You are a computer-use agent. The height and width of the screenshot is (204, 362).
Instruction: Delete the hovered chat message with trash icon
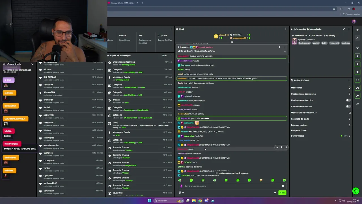click(x=286, y=147)
